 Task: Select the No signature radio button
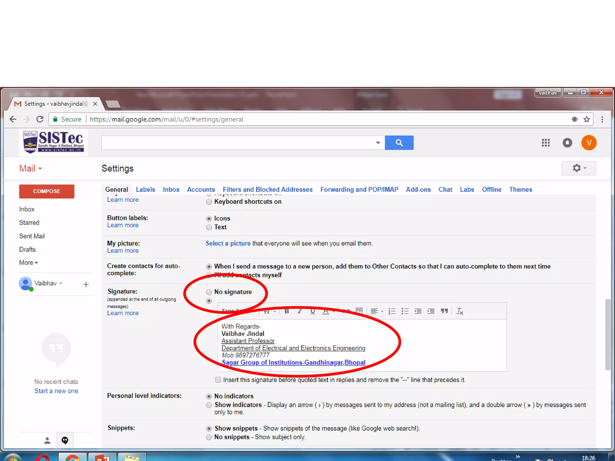209,292
